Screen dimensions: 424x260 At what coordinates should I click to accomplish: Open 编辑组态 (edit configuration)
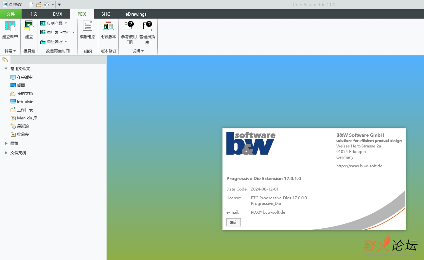click(88, 30)
